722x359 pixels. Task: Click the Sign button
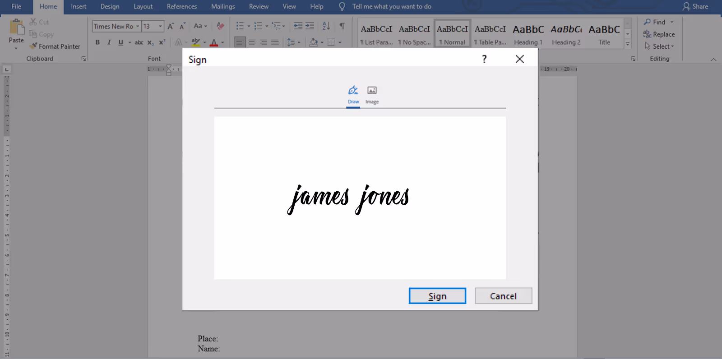click(437, 296)
